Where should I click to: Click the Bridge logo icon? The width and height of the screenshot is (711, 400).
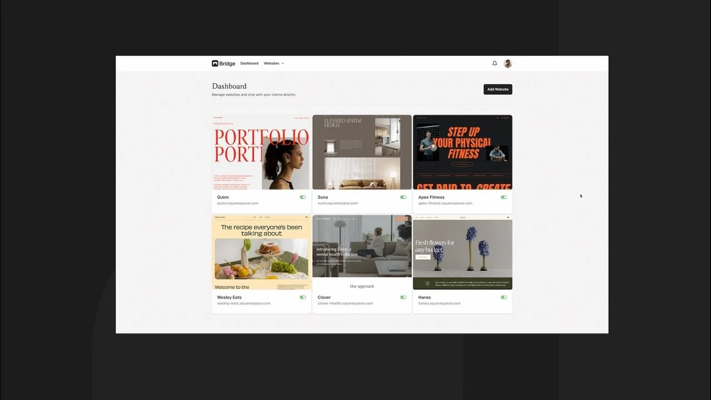click(215, 63)
